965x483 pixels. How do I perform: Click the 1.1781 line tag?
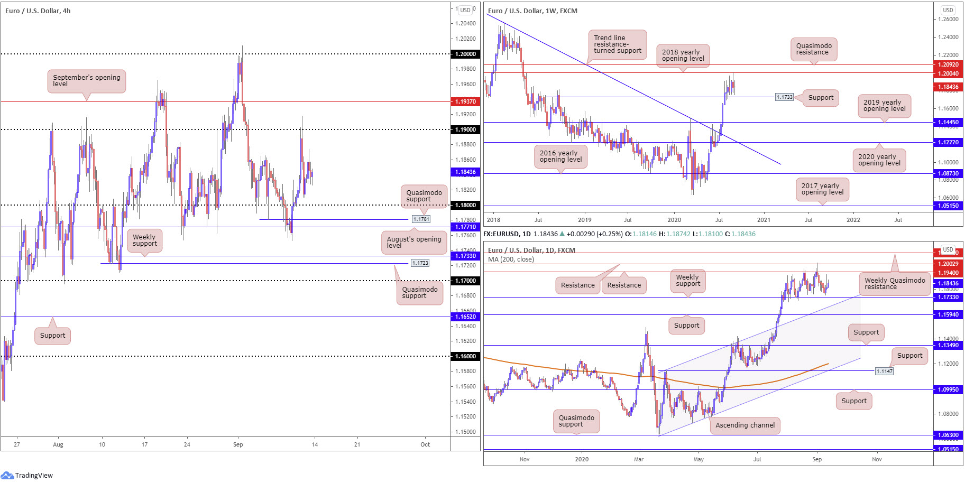coord(421,219)
